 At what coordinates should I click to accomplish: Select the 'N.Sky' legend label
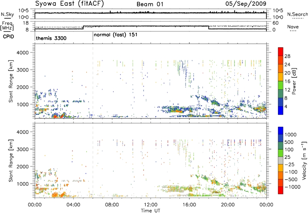pos(7,15)
